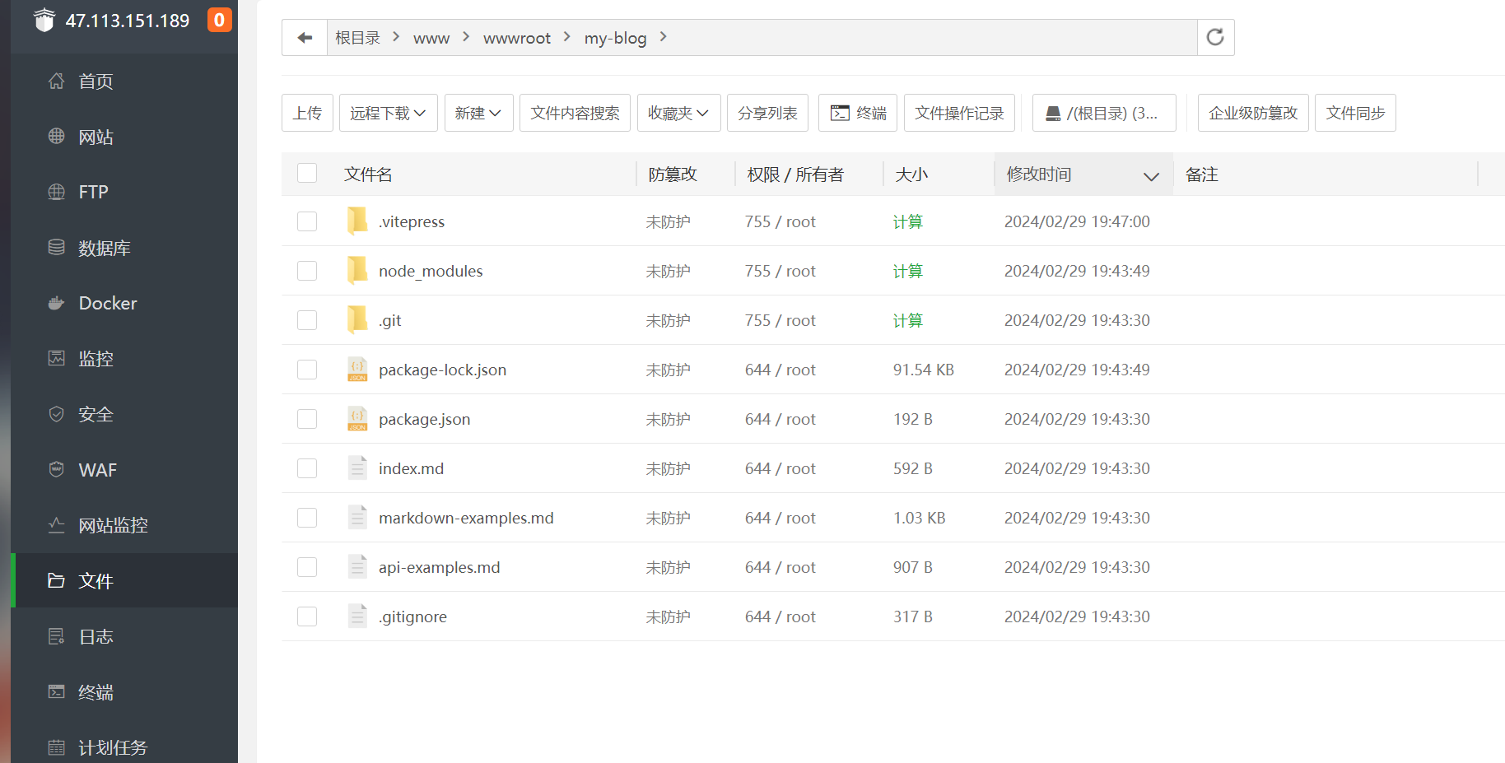The image size is (1505, 763).
Task: Check the package.json row checkbox
Action: click(x=307, y=419)
